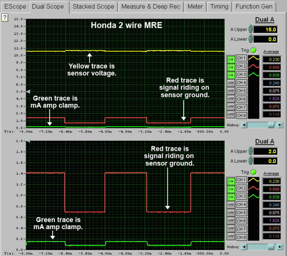Click History left arrow in Honda MRE panel

[x=244, y=125]
